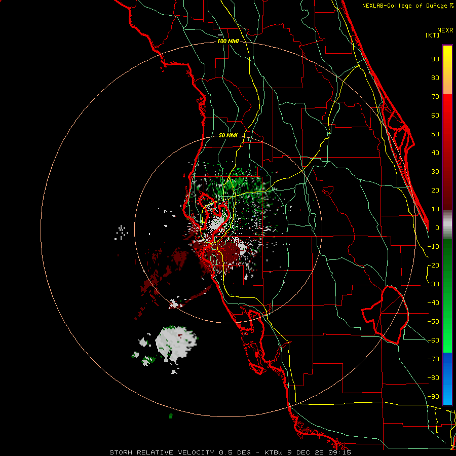Click the 0 knot scale label

(437, 227)
